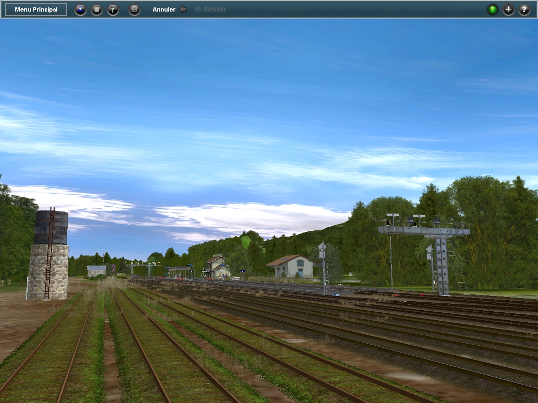Click the Annuler left arrow icon
538x403 pixels.
(x=183, y=9)
